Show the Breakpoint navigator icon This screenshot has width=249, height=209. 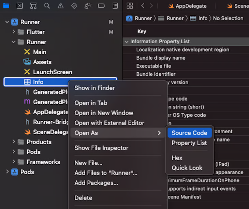coord(101,6)
